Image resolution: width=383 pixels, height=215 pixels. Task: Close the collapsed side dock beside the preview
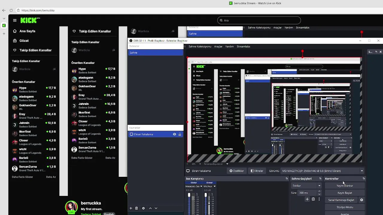pyautogui.click(x=381, y=52)
